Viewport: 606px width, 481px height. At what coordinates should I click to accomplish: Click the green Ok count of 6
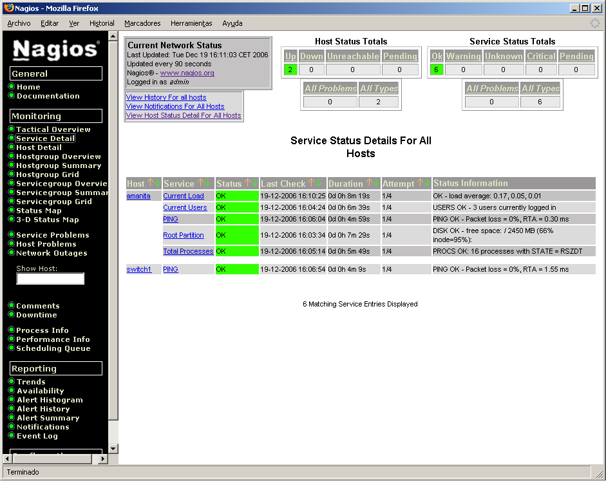tap(437, 70)
